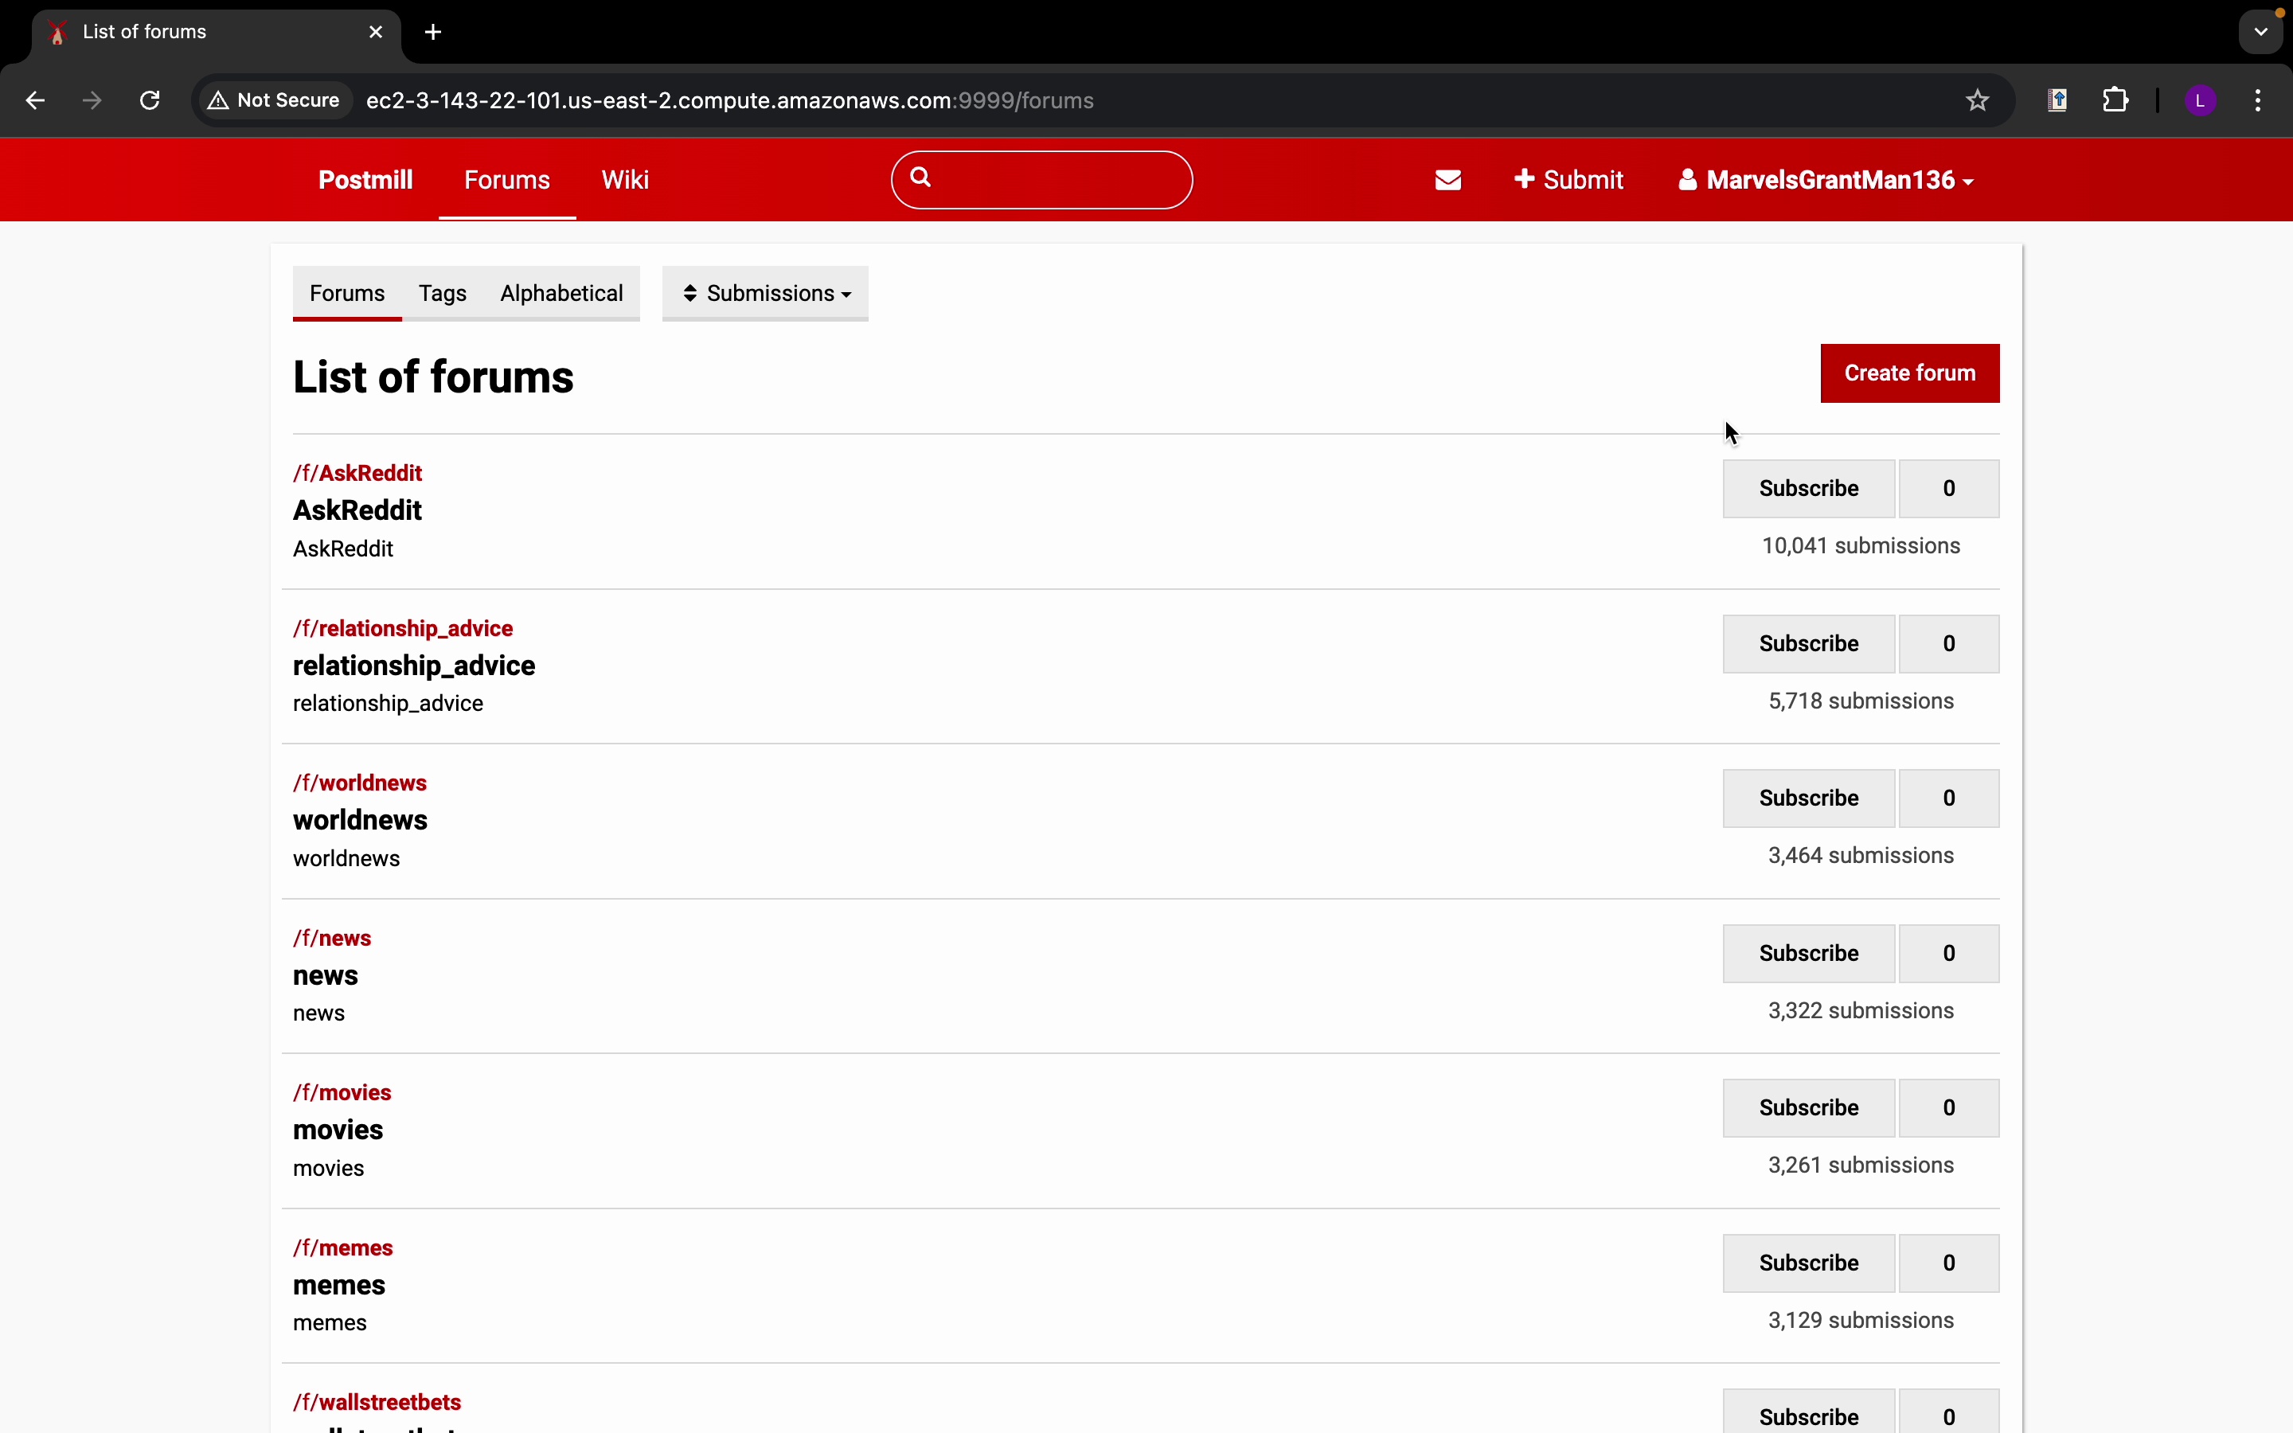This screenshot has height=1433, width=2293.
Task: Click the search magnifier icon
Action: coord(921,178)
